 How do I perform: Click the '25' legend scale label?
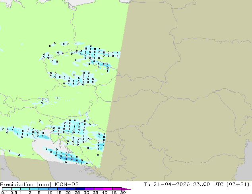[77, 192]
